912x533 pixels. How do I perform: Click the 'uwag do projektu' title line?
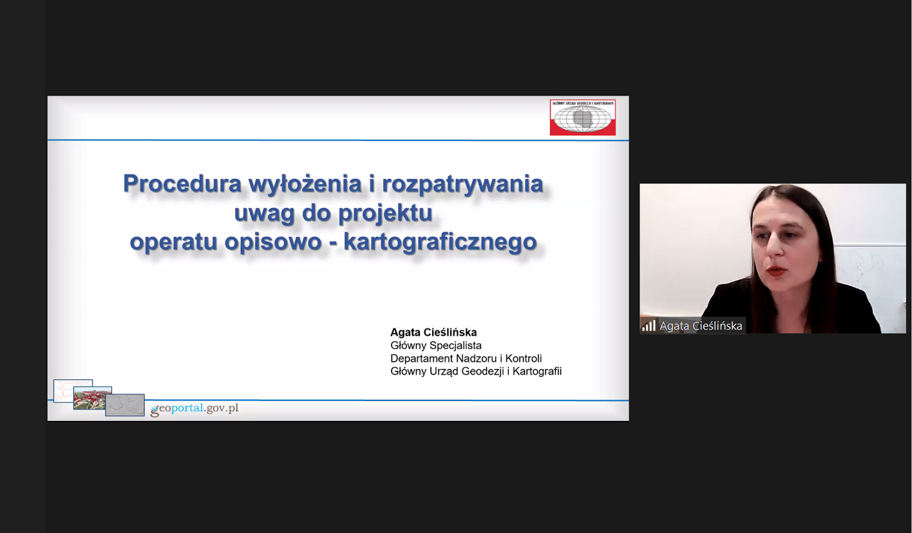[333, 213]
